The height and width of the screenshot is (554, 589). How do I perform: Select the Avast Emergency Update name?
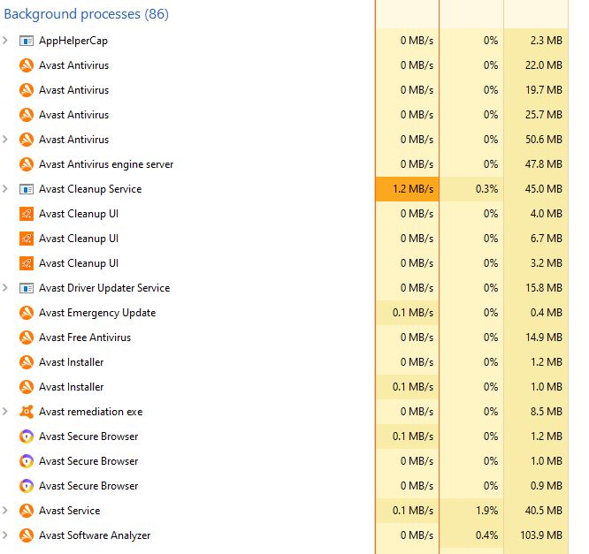click(97, 313)
